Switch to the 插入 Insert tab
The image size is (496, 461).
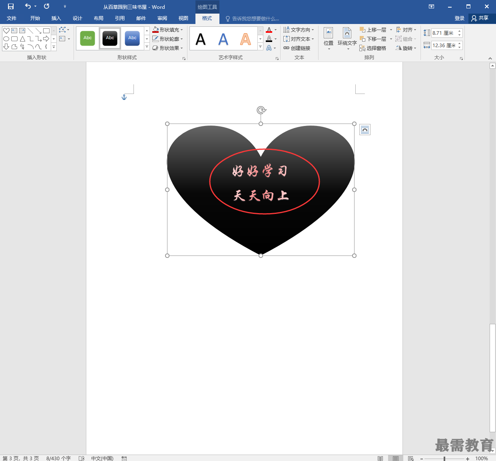click(56, 18)
